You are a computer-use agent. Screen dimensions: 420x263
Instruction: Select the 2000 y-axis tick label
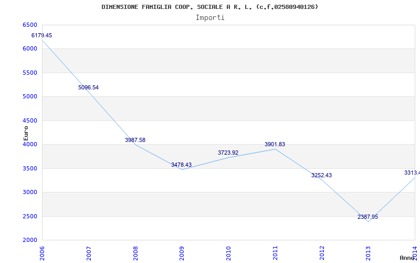(x=30, y=240)
